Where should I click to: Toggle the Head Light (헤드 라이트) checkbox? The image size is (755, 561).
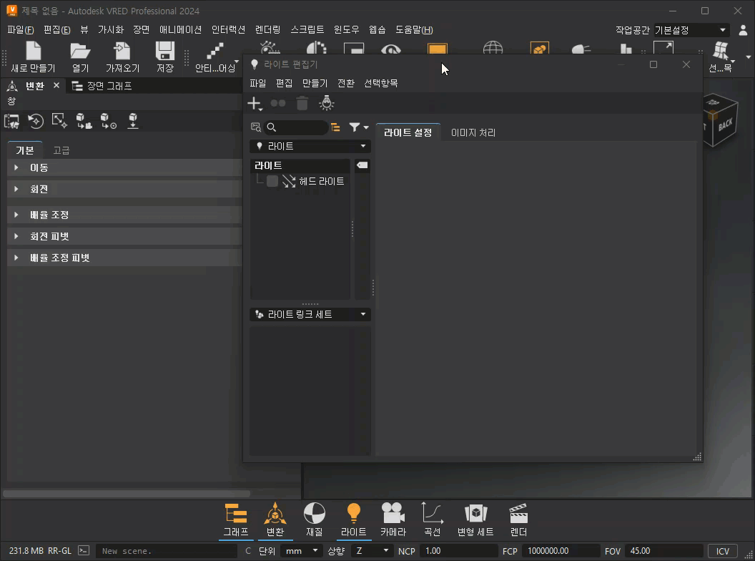272,181
